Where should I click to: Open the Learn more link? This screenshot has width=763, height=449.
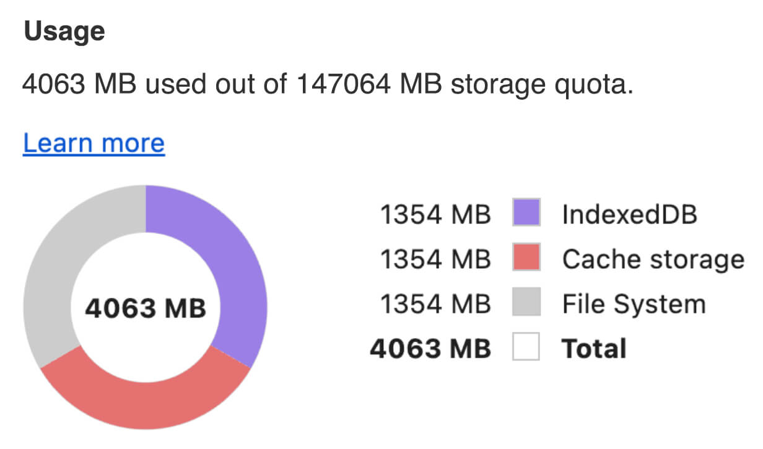(94, 143)
